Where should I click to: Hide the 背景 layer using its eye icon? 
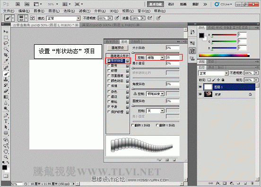(x=200, y=94)
